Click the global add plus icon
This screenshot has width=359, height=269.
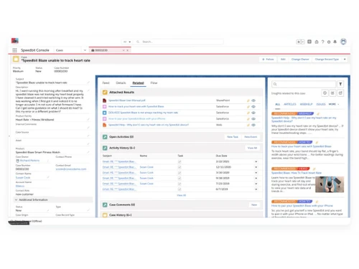pyautogui.click(x=299, y=42)
